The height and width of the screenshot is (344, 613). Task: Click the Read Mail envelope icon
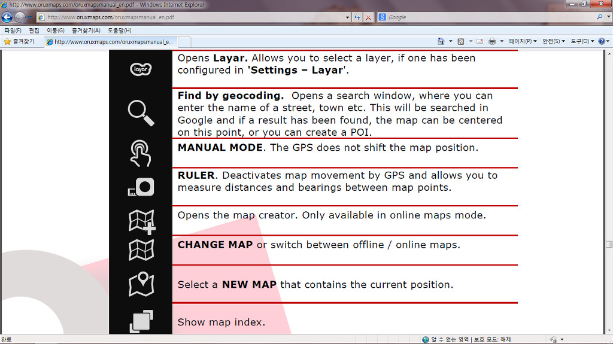(x=480, y=41)
